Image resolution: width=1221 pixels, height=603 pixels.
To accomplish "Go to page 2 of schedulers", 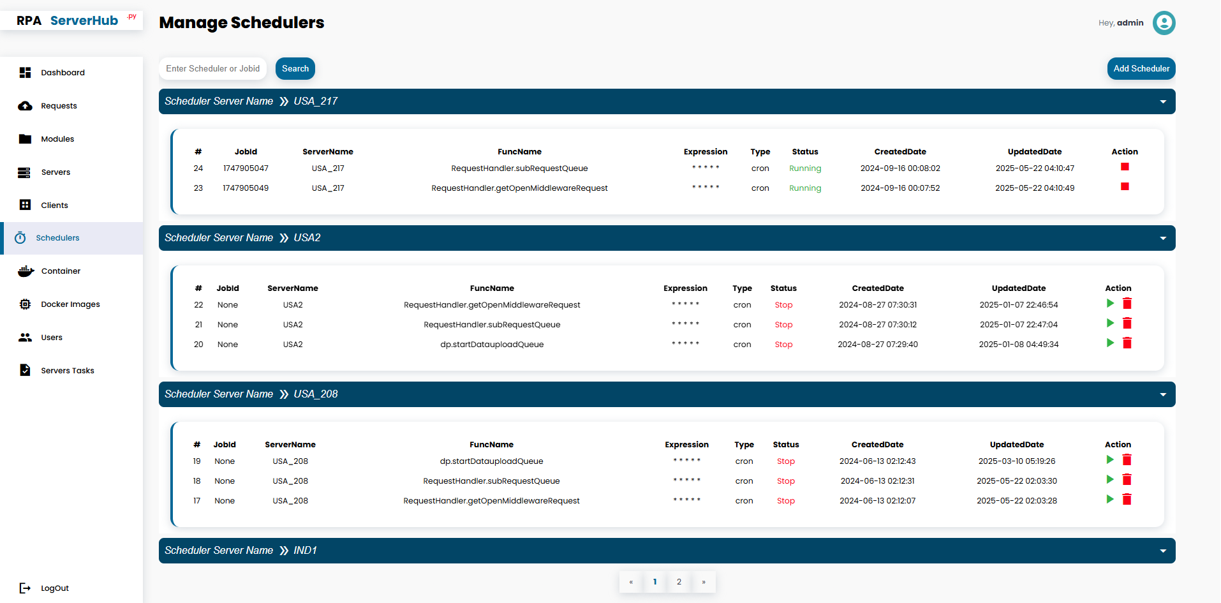I will point(679,582).
